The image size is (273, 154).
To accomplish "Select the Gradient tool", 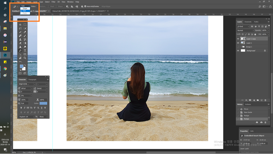I will point(25,43).
